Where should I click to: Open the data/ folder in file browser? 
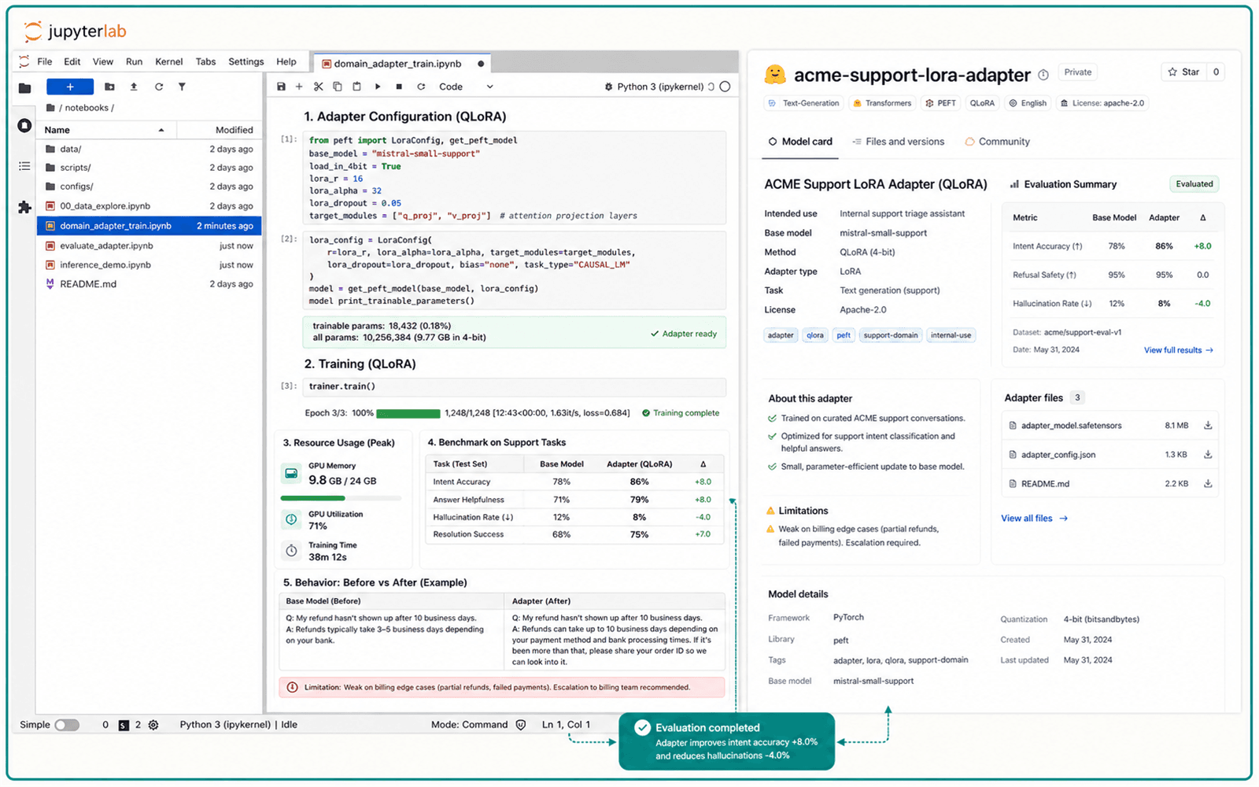[x=150, y=149]
